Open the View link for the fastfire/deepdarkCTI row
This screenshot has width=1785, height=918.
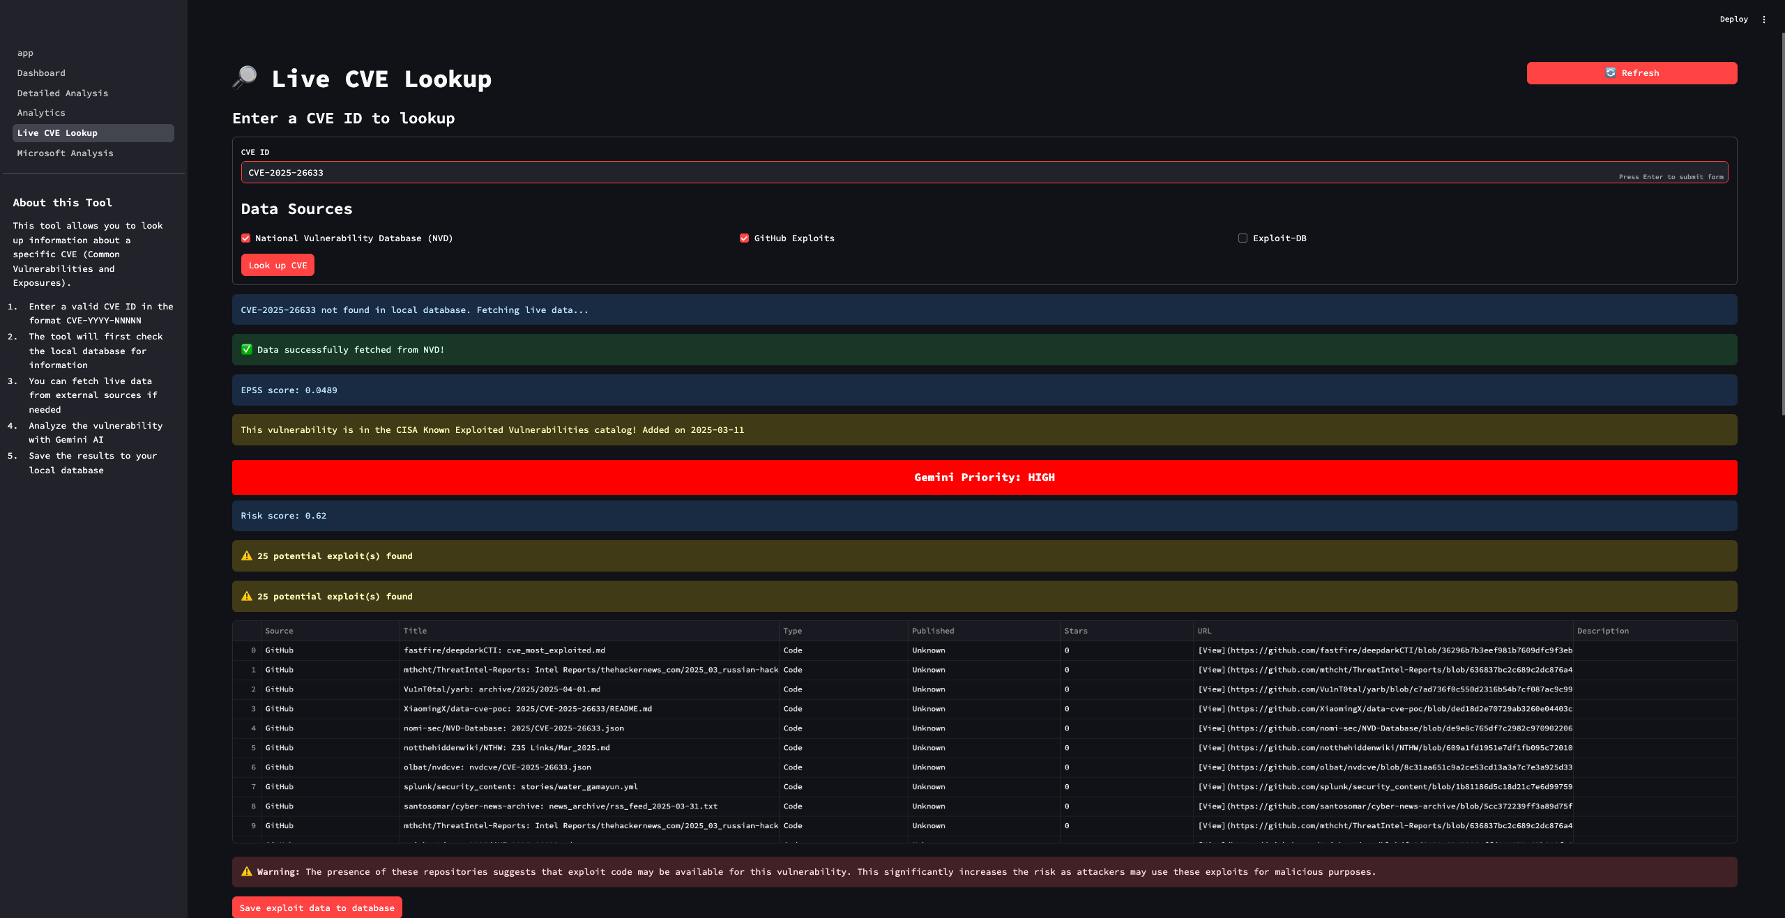pyautogui.click(x=1211, y=650)
